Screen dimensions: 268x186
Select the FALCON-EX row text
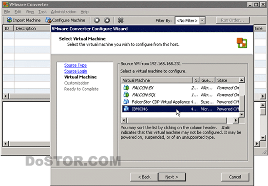pyautogui.click(x=143, y=88)
